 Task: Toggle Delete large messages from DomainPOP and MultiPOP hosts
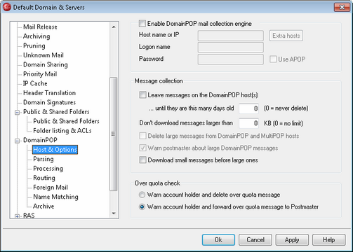click(x=142, y=136)
